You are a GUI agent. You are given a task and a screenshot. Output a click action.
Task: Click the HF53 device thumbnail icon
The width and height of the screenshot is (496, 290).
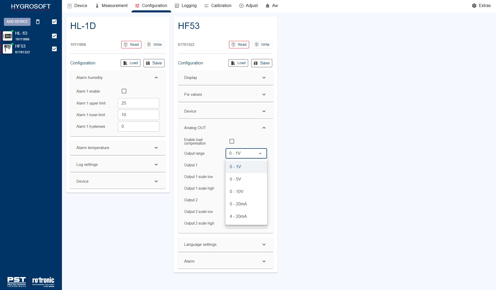tap(8, 49)
